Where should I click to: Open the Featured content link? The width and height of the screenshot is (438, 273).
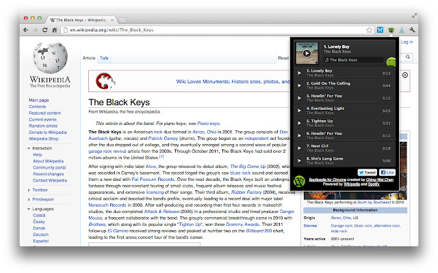tap(44, 113)
